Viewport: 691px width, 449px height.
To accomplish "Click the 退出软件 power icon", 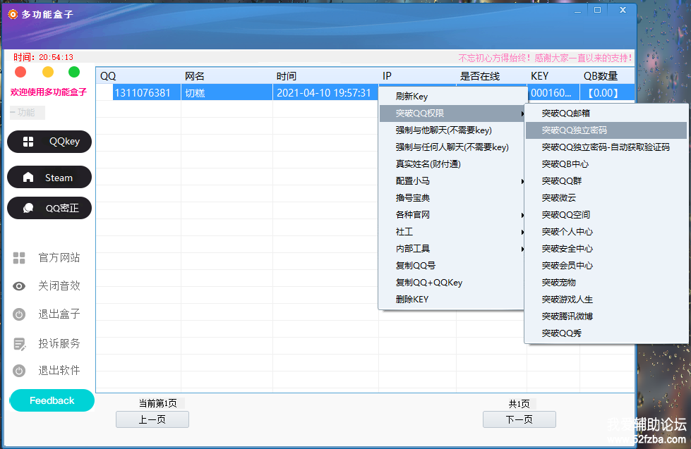I will (x=19, y=371).
